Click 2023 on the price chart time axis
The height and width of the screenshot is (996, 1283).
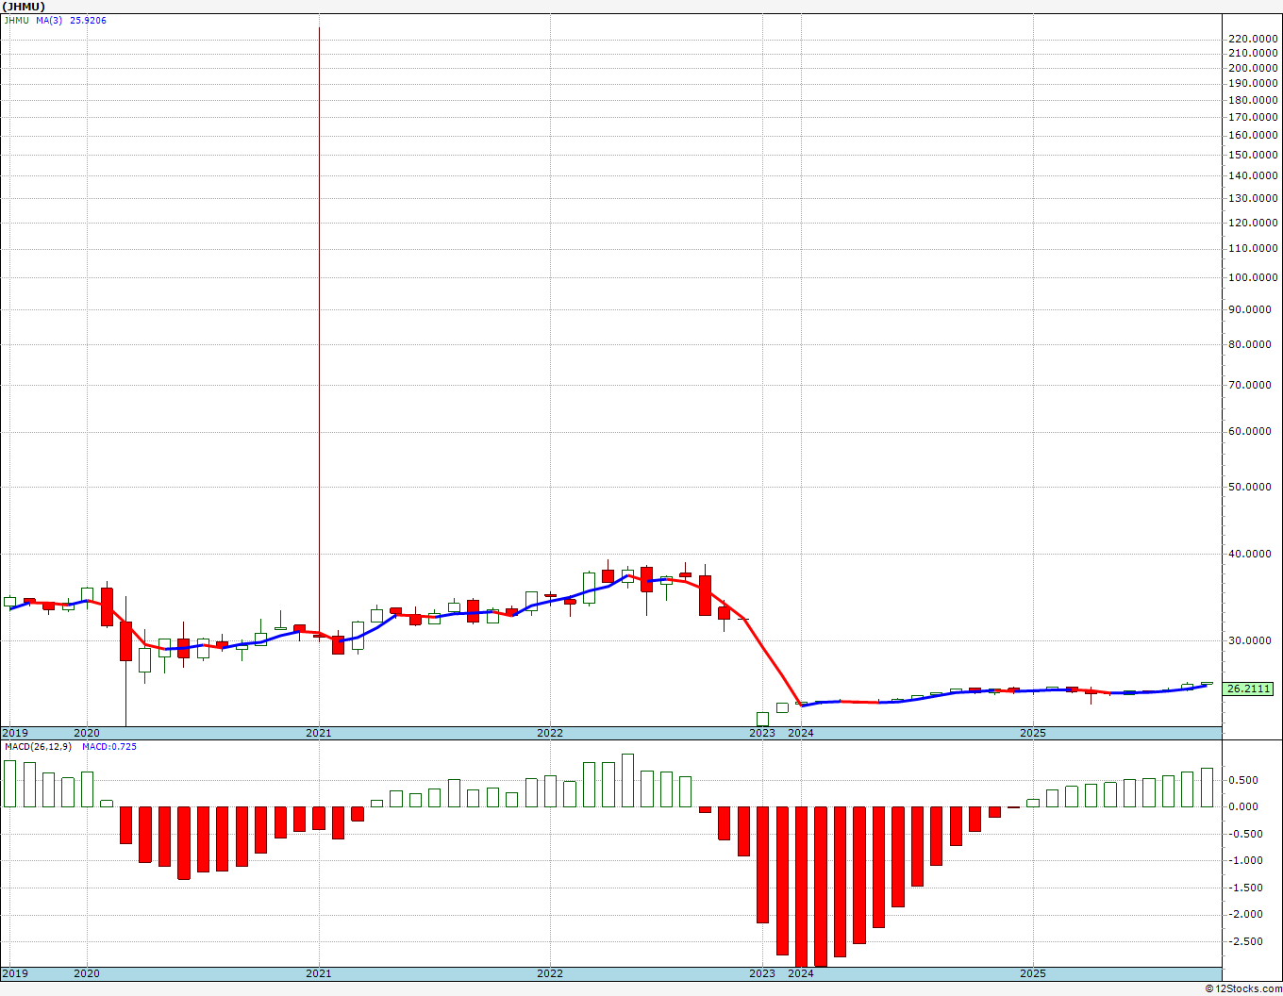click(762, 733)
